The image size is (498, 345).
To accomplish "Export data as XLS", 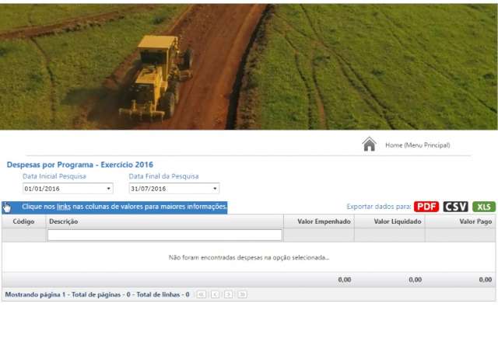I will [484, 207].
